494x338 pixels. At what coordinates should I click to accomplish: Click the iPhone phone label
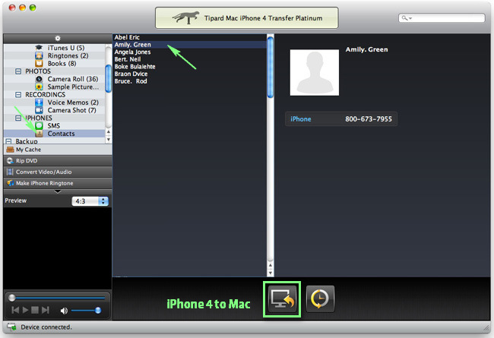[x=300, y=119]
